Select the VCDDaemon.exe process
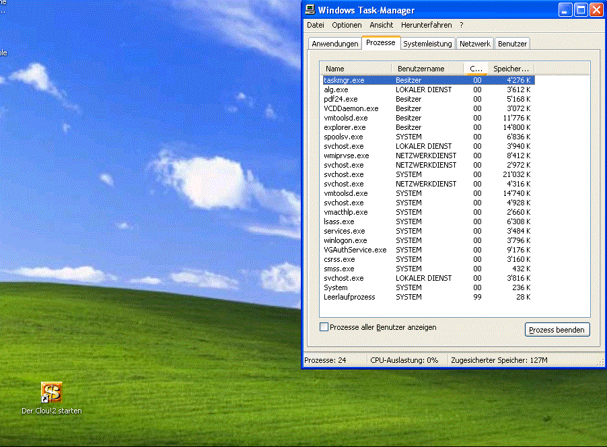This screenshot has height=447, width=607. [x=429, y=108]
